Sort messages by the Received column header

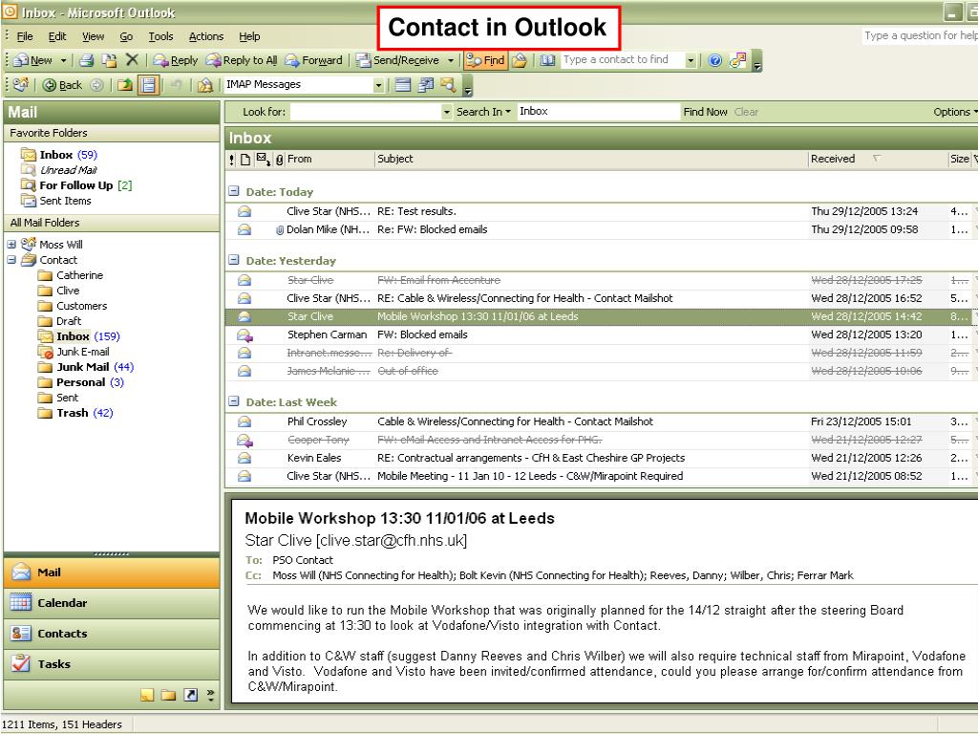point(877,160)
